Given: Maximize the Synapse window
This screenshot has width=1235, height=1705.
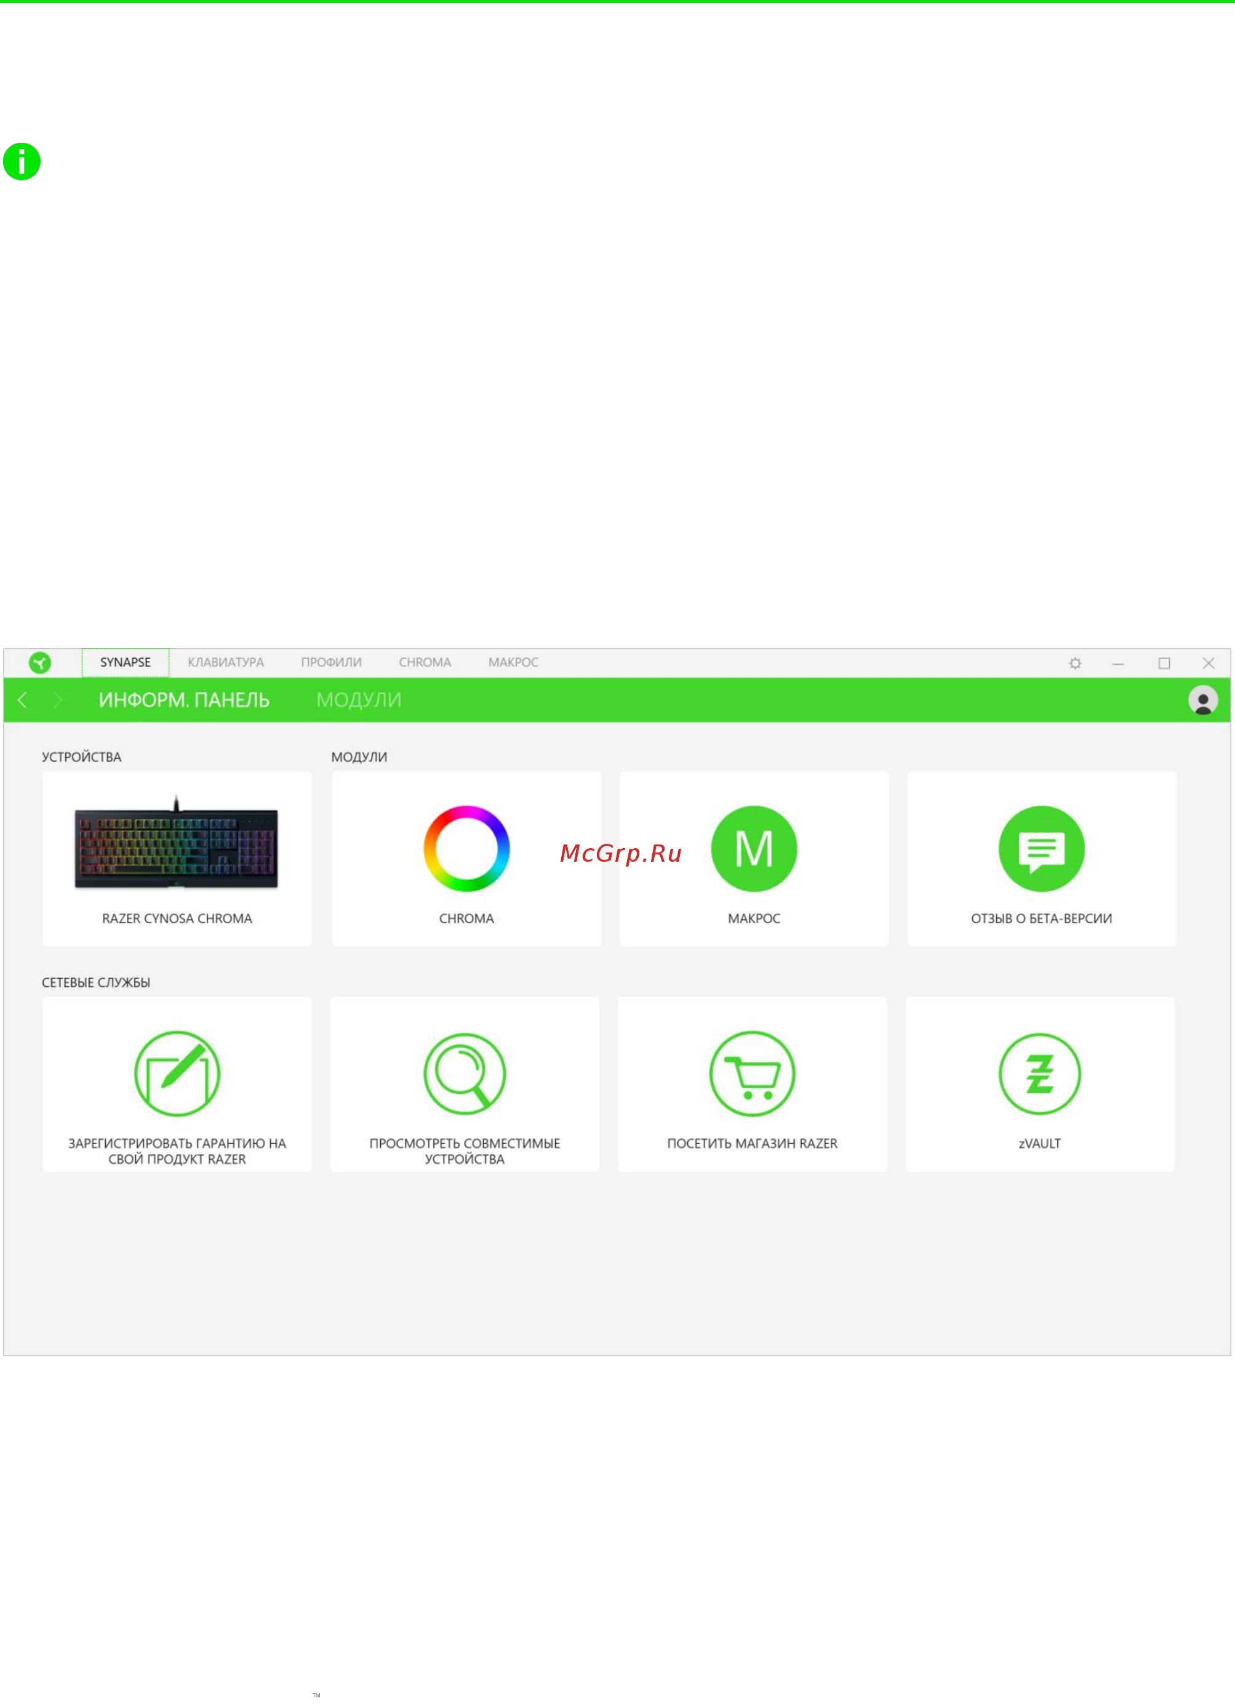Looking at the screenshot, I should (x=1164, y=663).
